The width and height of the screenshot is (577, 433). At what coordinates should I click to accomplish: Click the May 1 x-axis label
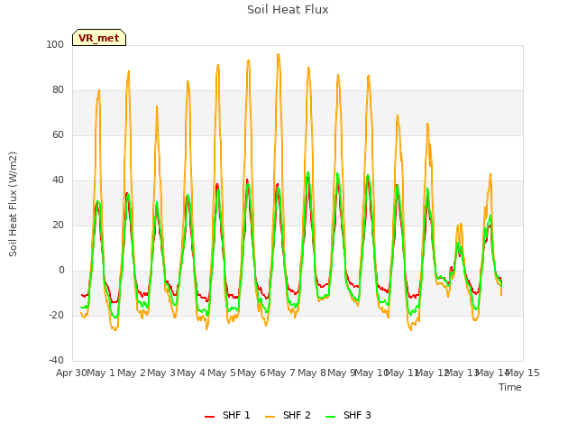[x=100, y=373]
